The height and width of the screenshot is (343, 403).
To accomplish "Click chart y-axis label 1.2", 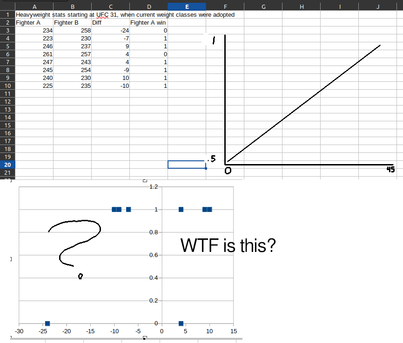I will pos(154,187).
